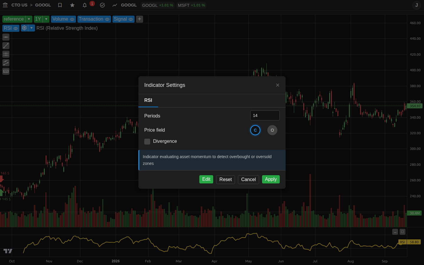This screenshot has height=265, width=424.
Task: Minimize the RSI pane
Action: (x=395, y=232)
